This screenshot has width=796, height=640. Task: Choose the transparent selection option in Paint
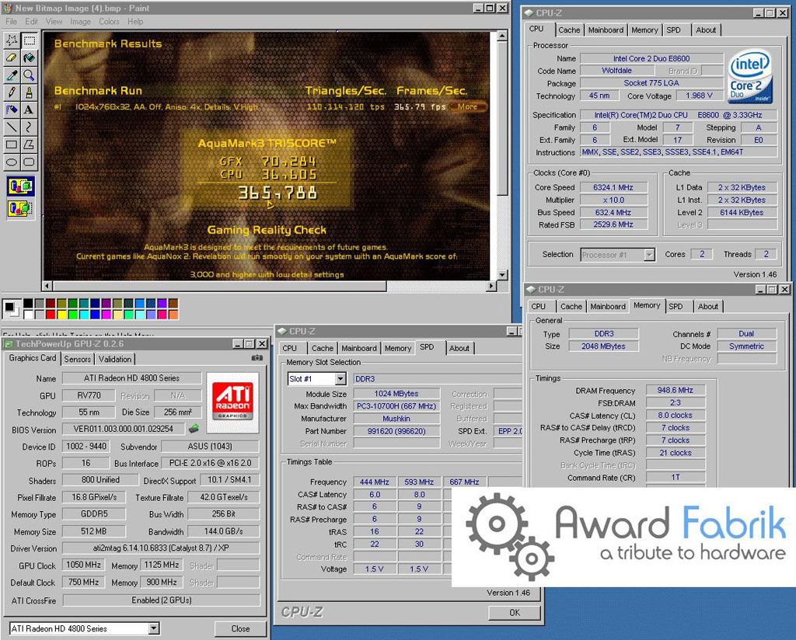(x=20, y=208)
